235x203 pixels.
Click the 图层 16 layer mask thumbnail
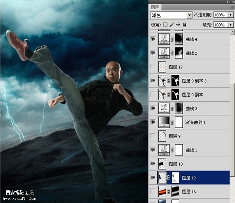176,192
